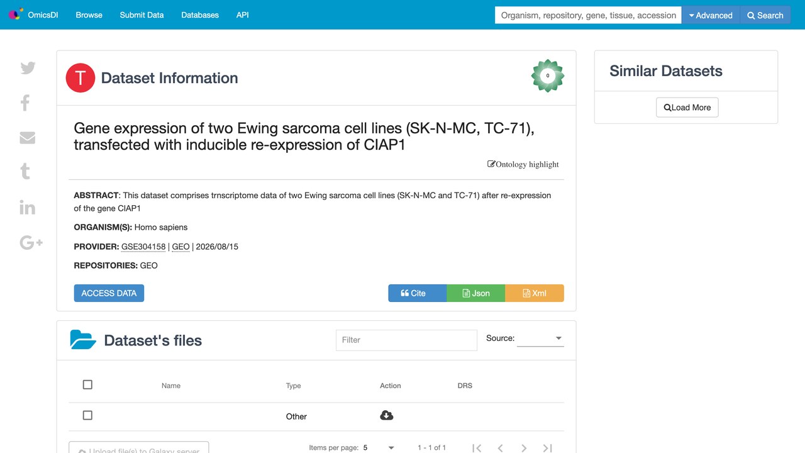
Task: Share dataset on LinkedIn icon
Action: click(28, 207)
